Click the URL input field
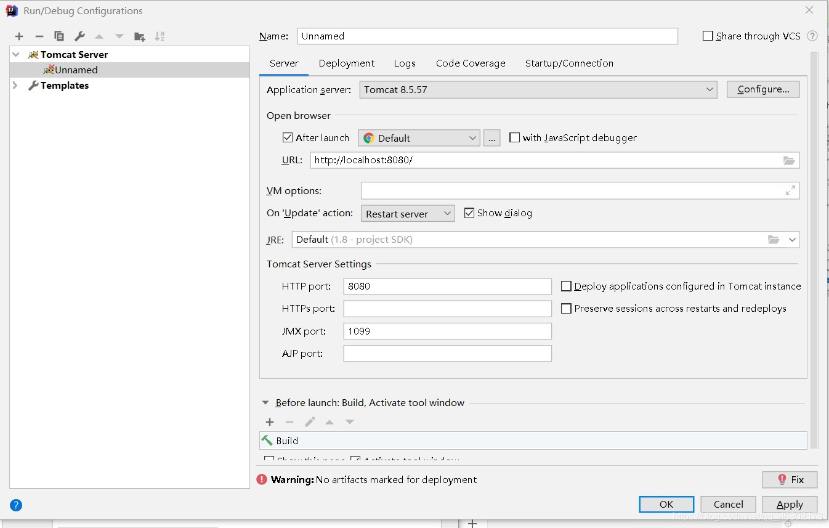This screenshot has height=528, width=829. (x=554, y=160)
